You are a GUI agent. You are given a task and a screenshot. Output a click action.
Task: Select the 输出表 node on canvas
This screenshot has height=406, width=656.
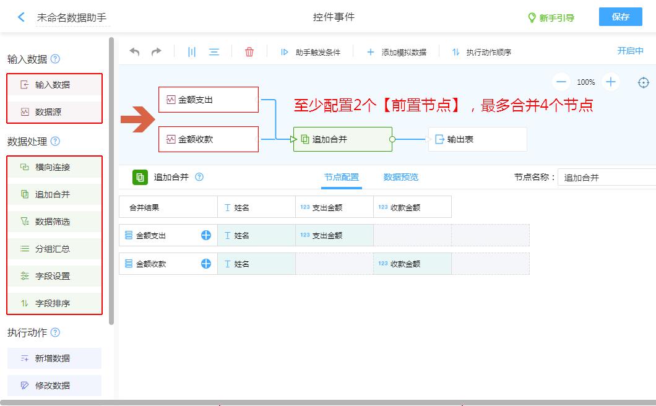(x=477, y=139)
